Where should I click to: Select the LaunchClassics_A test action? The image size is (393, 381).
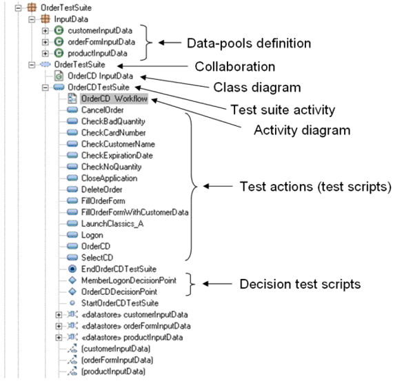[x=112, y=224]
